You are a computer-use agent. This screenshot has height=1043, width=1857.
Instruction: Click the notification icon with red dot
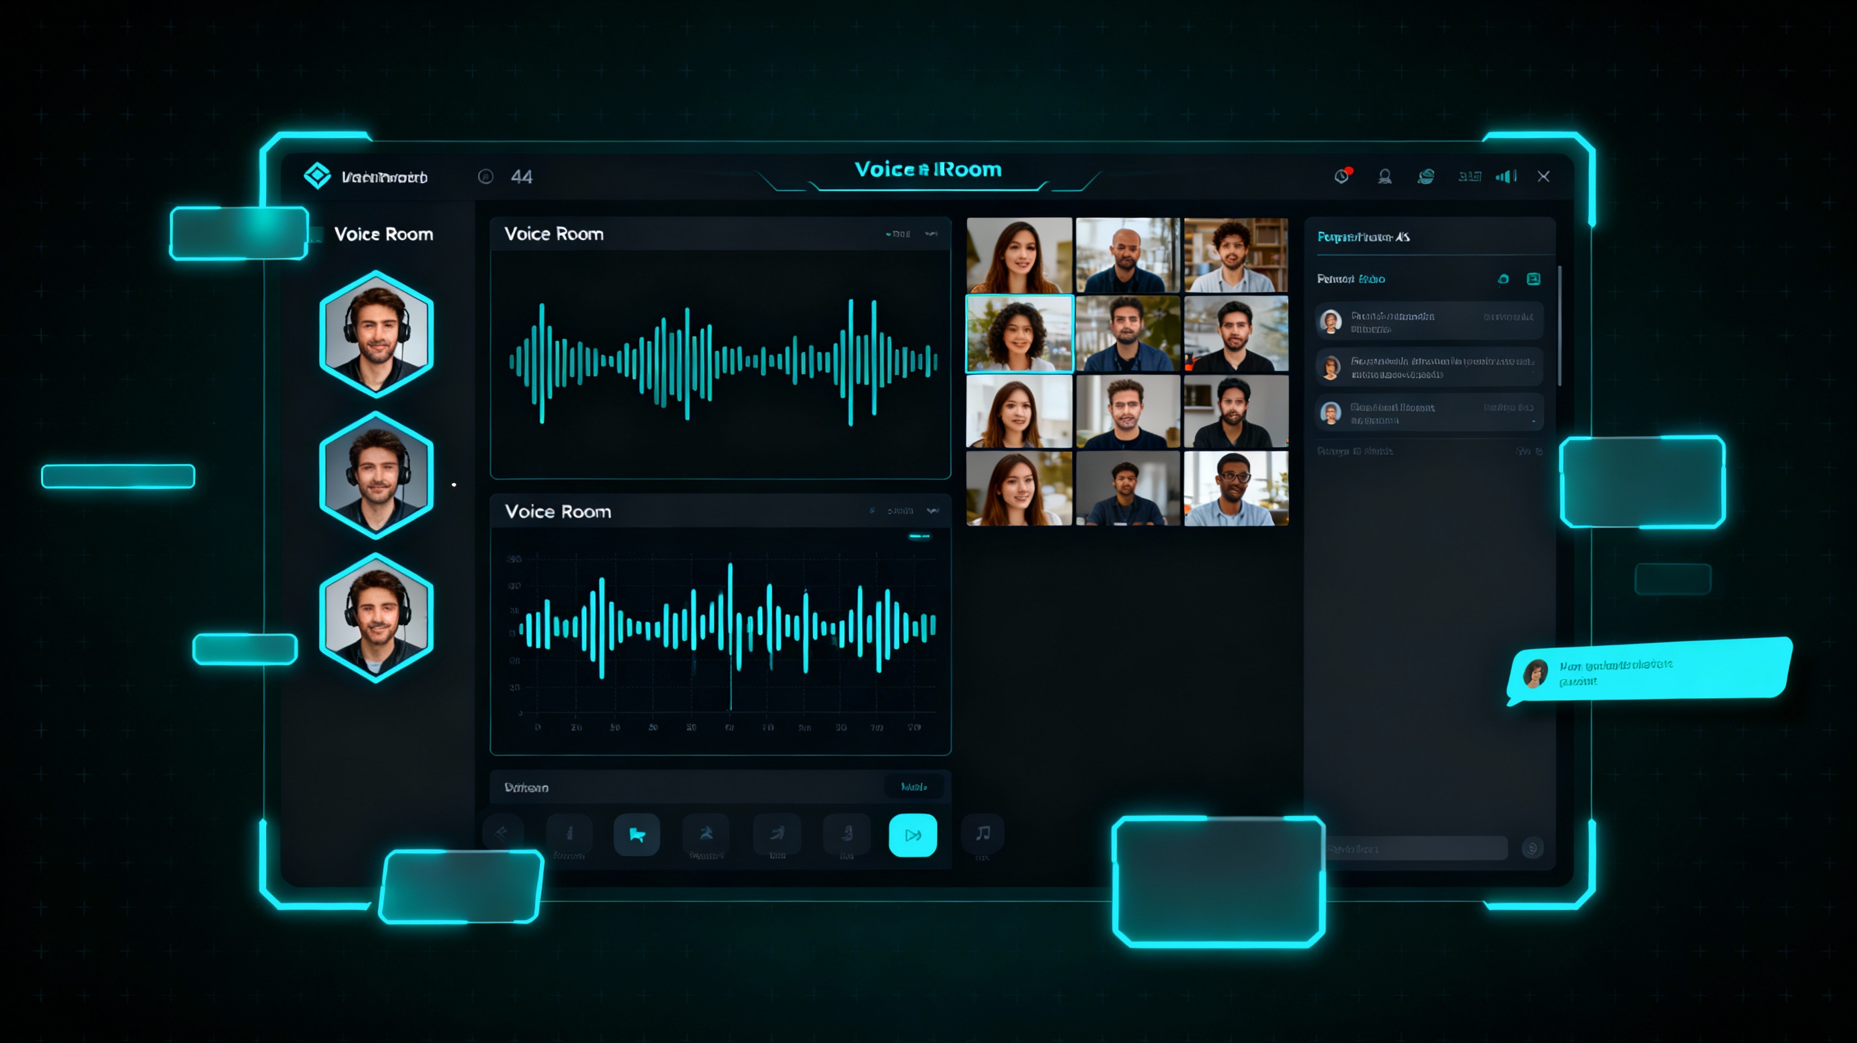1343,176
